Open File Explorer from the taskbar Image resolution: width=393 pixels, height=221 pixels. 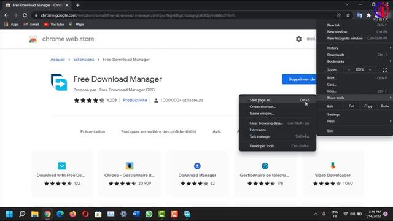coord(35,214)
